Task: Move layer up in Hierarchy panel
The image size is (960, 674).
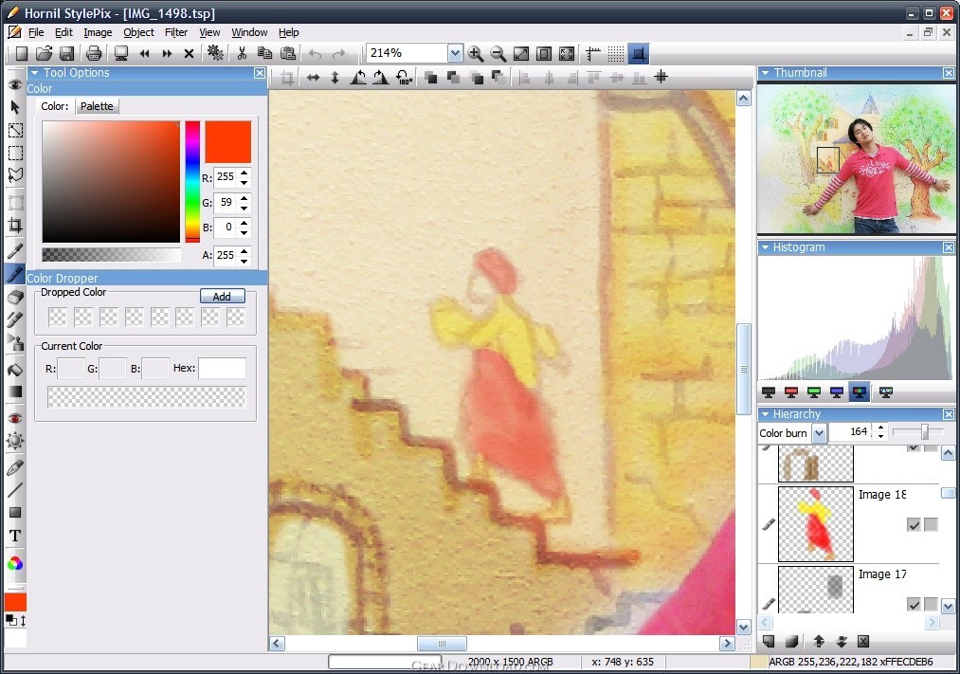Action: click(819, 641)
